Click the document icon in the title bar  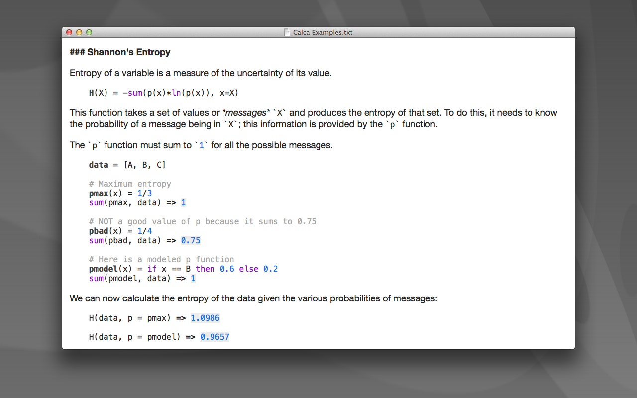[287, 32]
